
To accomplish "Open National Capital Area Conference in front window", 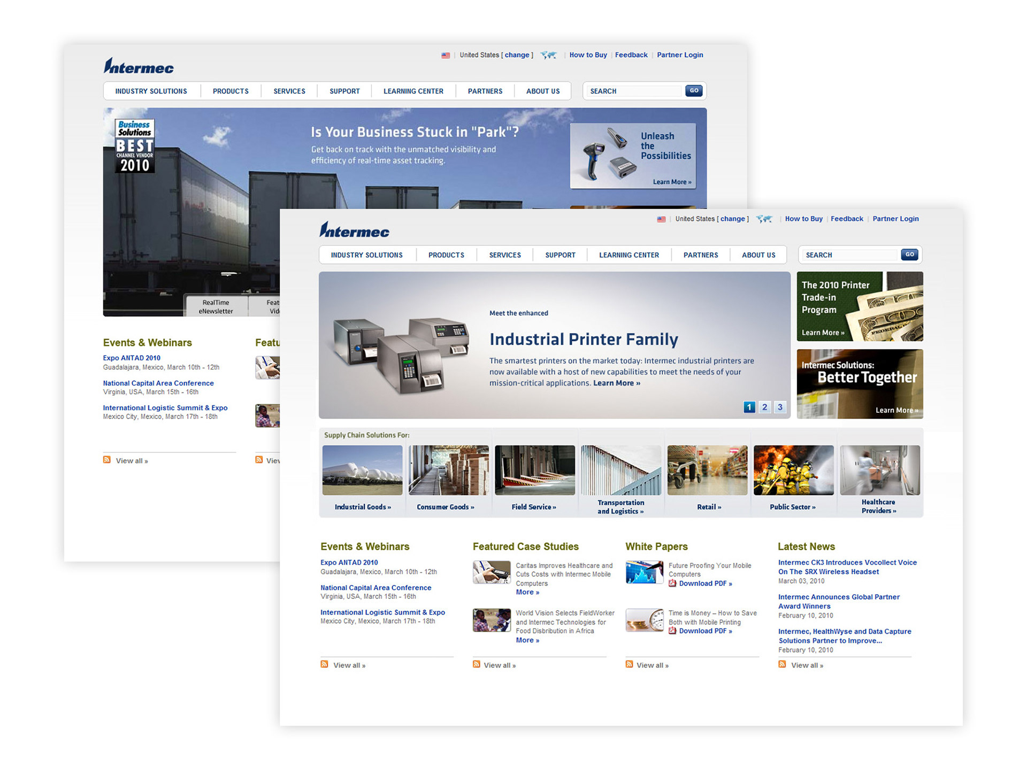I will 375,588.
